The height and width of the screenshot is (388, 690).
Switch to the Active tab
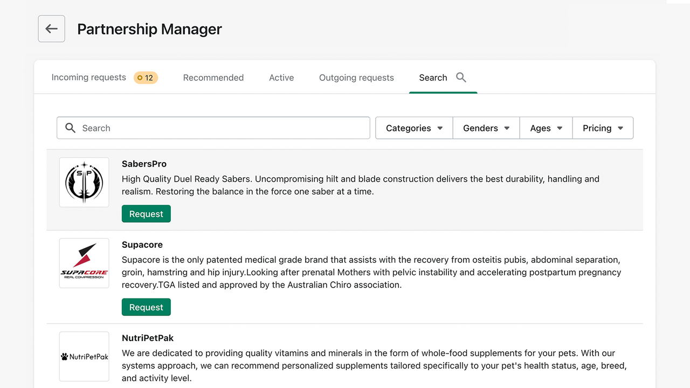(x=281, y=78)
